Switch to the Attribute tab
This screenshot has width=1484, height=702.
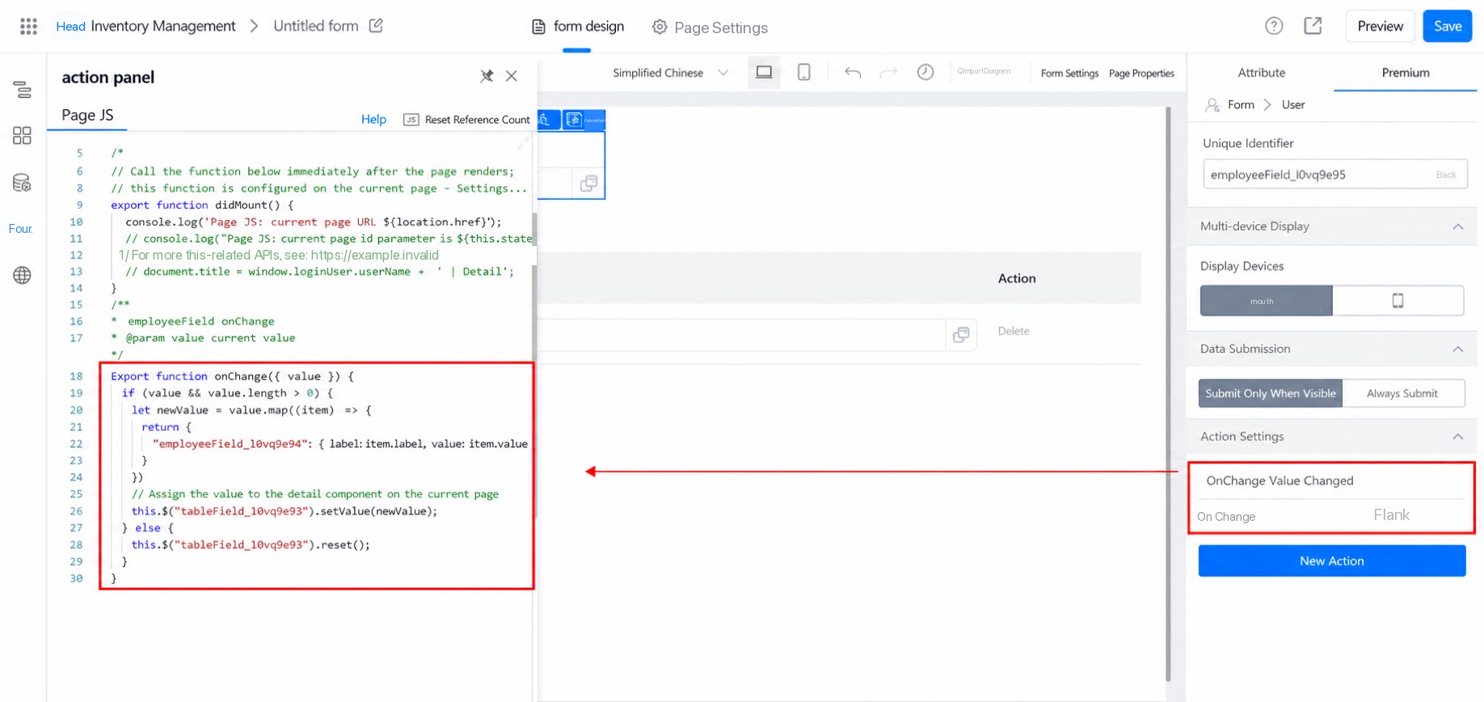tap(1261, 73)
